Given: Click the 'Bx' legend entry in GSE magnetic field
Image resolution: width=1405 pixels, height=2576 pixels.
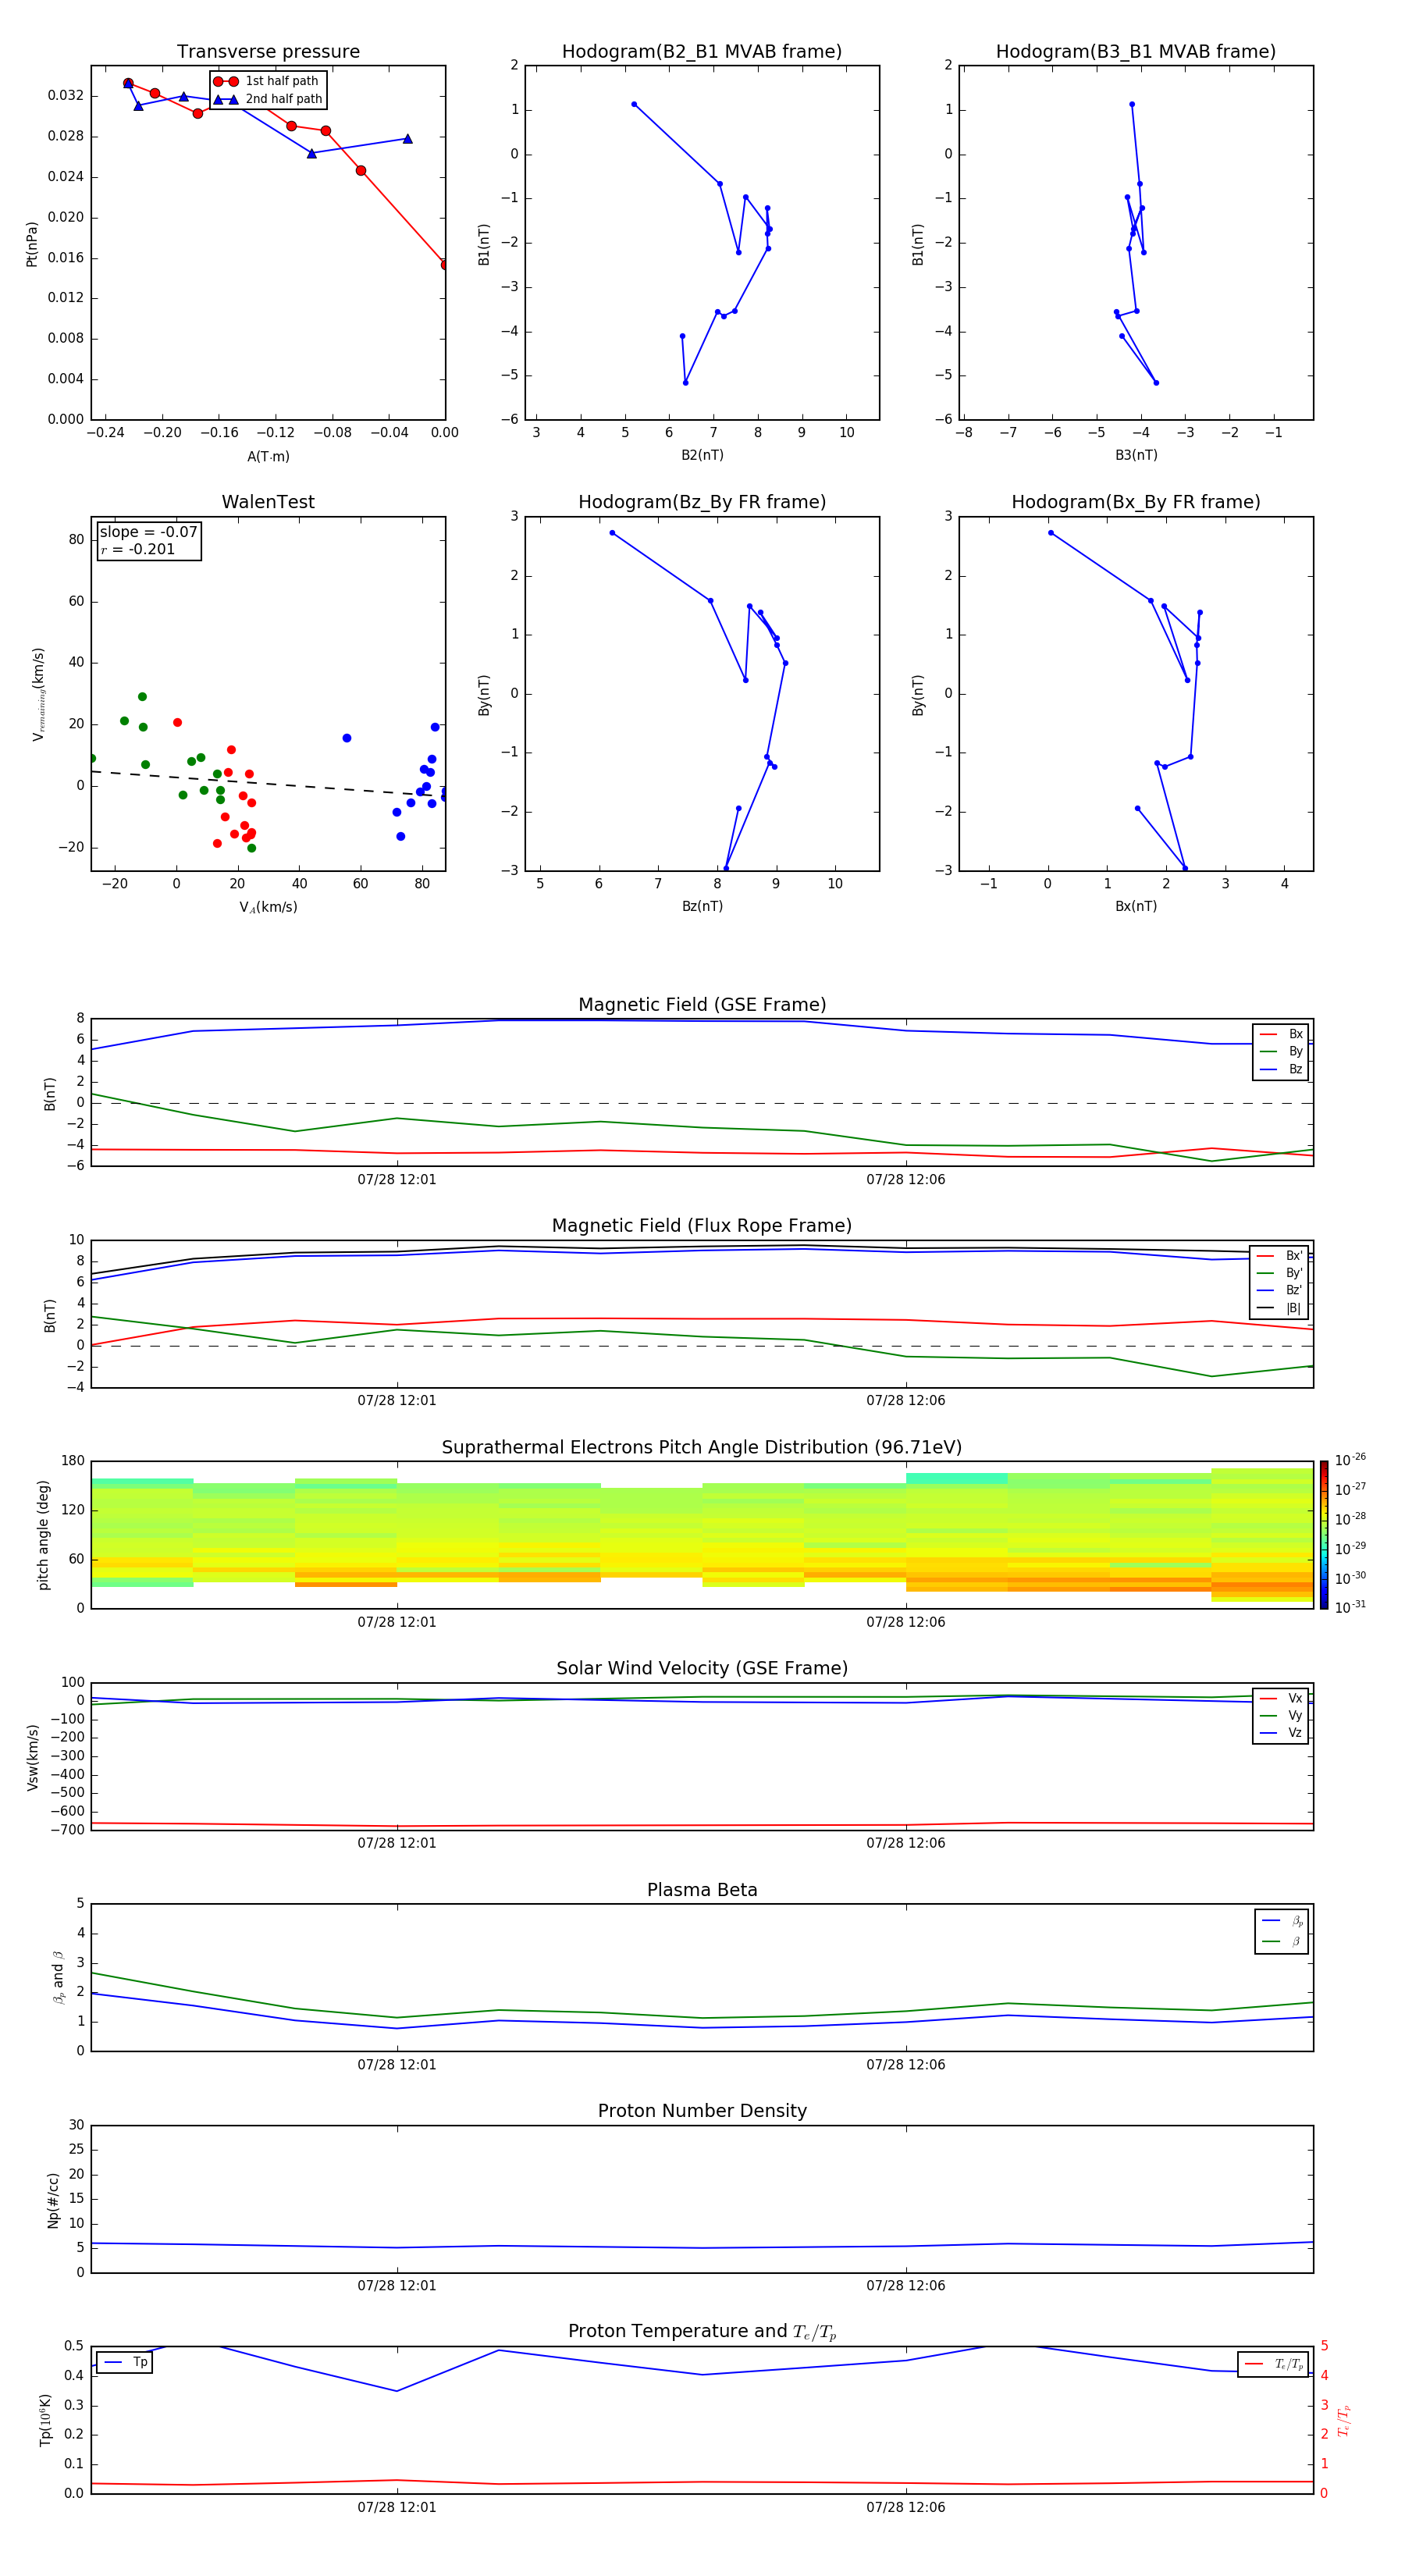Looking at the screenshot, I should [1281, 1034].
